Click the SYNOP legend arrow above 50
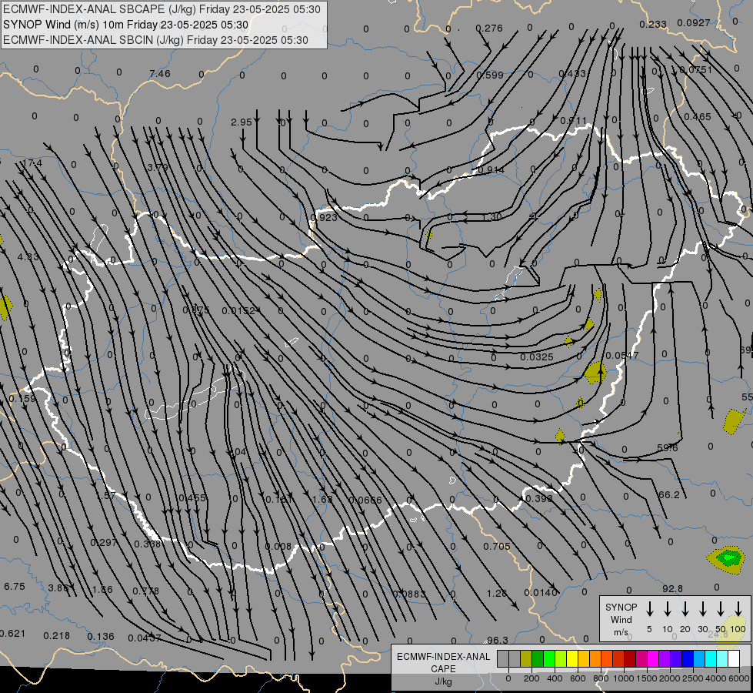The image size is (753, 693). tap(721, 609)
